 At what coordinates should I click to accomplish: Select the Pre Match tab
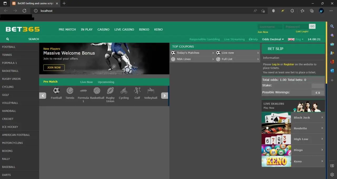50,82
